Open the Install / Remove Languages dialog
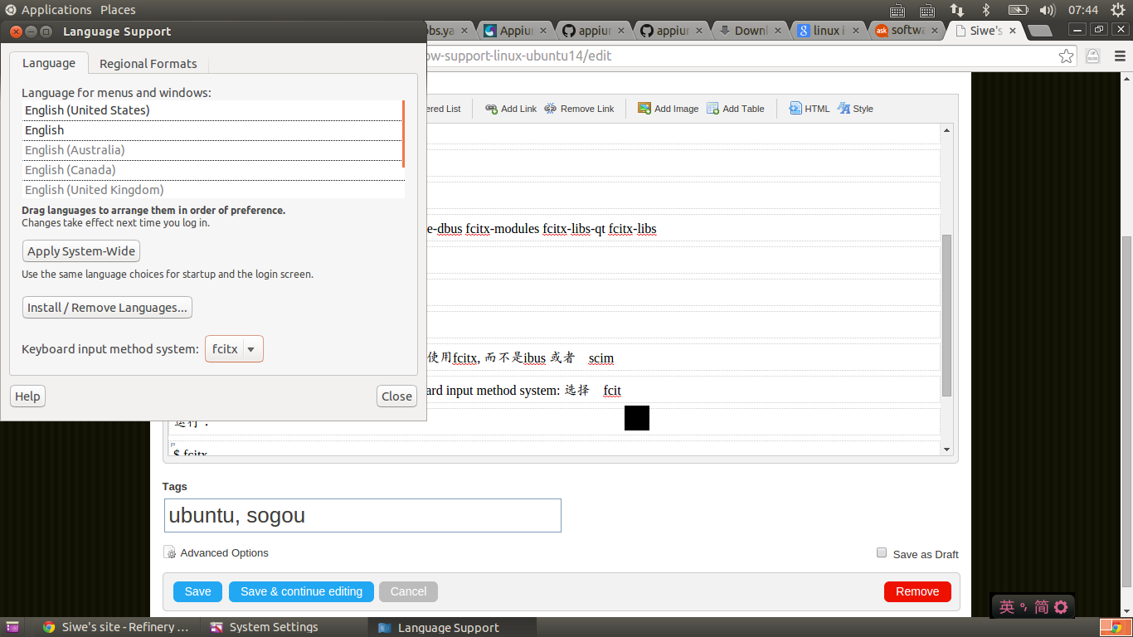1133x637 pixels. pyautogui.click(x=107, y=307)
